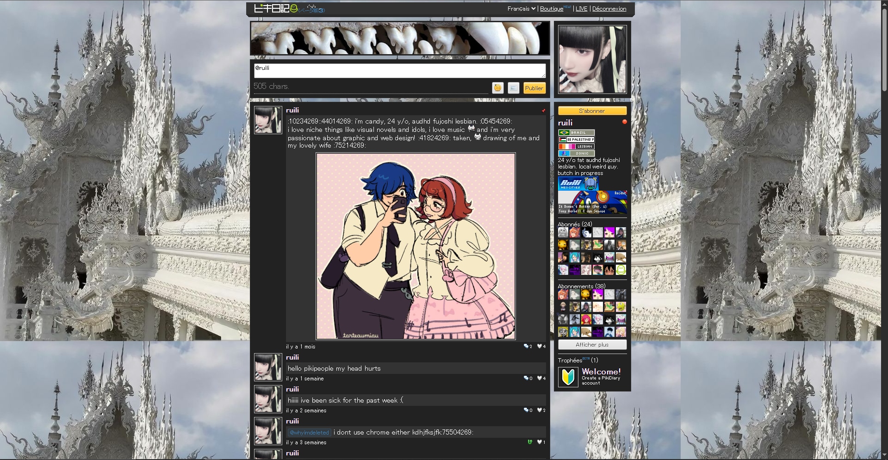This screenshot has height=460, width=888.
Task: Open the emoji picker in post composer
Action: [497, 88]
